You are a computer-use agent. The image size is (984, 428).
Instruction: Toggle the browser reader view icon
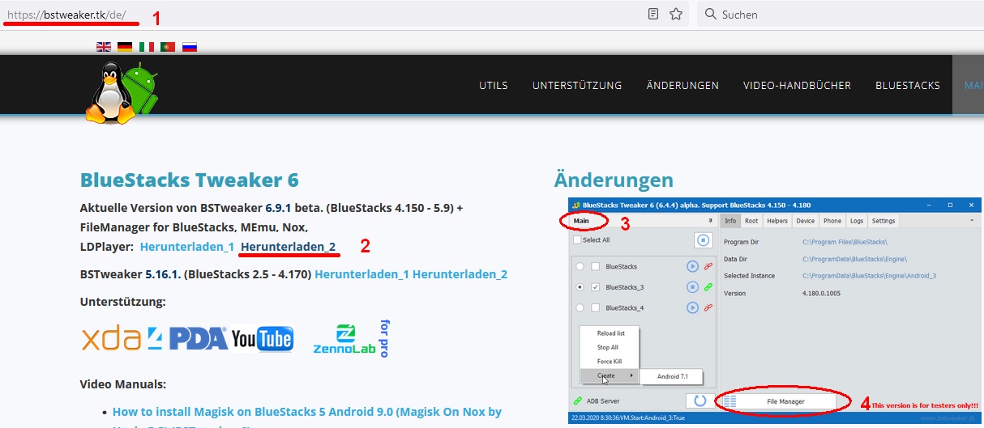point(653,14)
